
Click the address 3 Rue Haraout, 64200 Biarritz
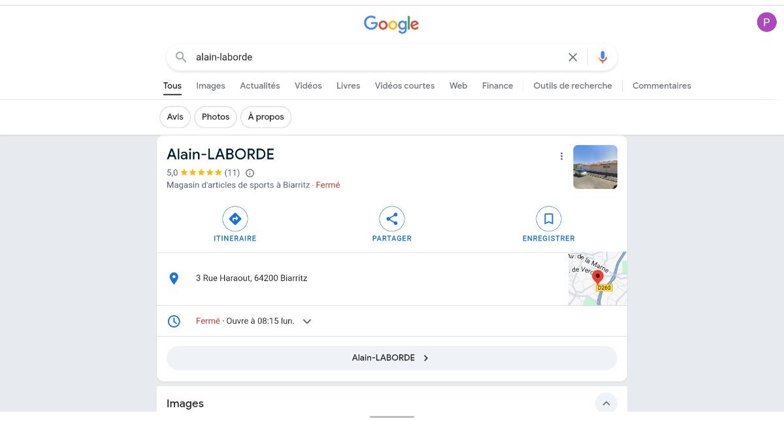pyautogui.click(x=252, y=278)
